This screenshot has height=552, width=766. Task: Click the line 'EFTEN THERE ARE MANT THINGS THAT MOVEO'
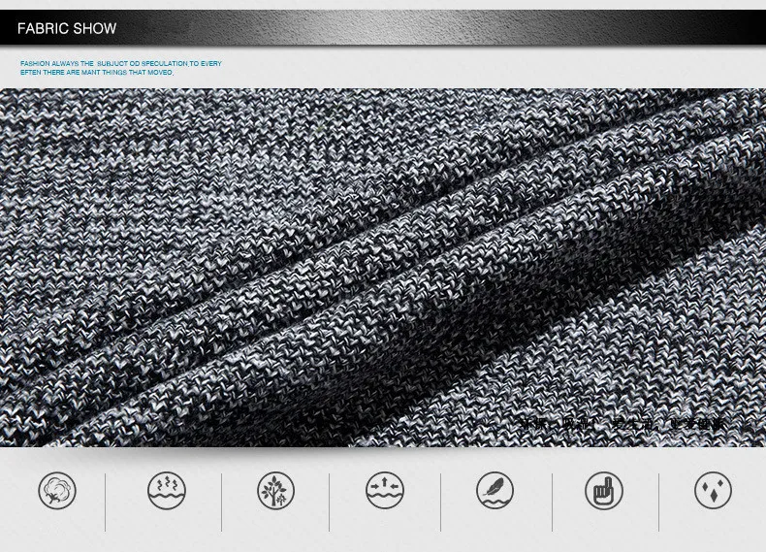(x=97, y=73)
